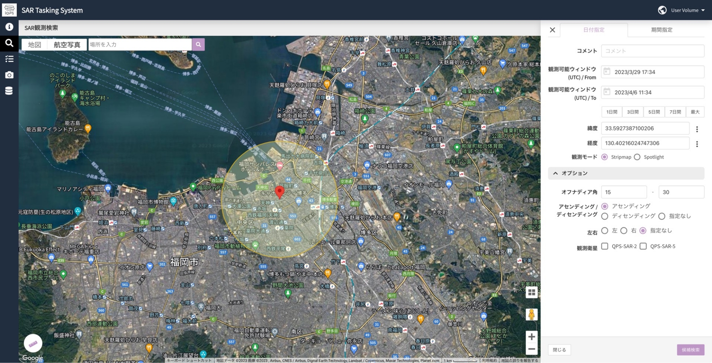The image size is (712, 363).
Task: Click the off-nadir maximum field 30
Action: 681,192
